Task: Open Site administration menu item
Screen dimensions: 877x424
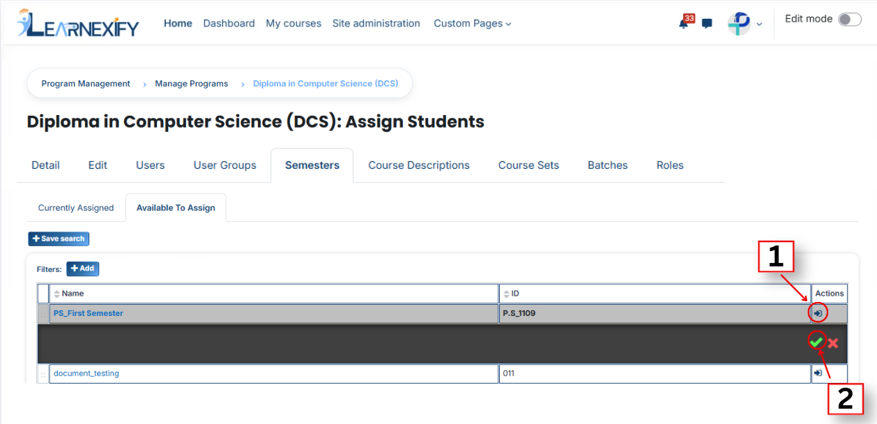Action: click(376, 23)
